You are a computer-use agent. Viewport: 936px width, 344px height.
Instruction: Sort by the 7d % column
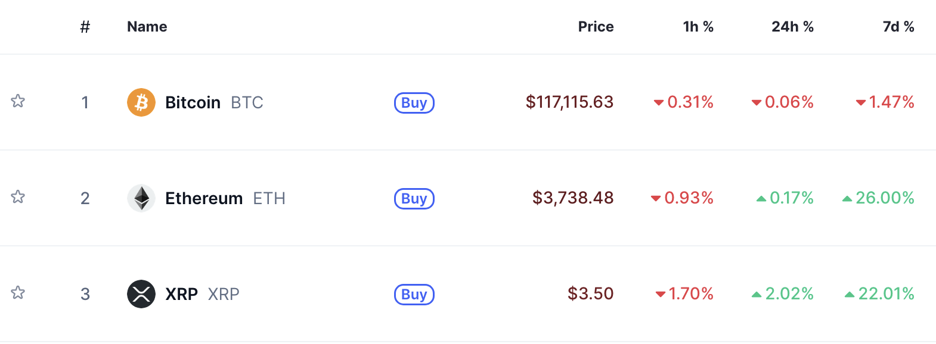coord(898,27)
